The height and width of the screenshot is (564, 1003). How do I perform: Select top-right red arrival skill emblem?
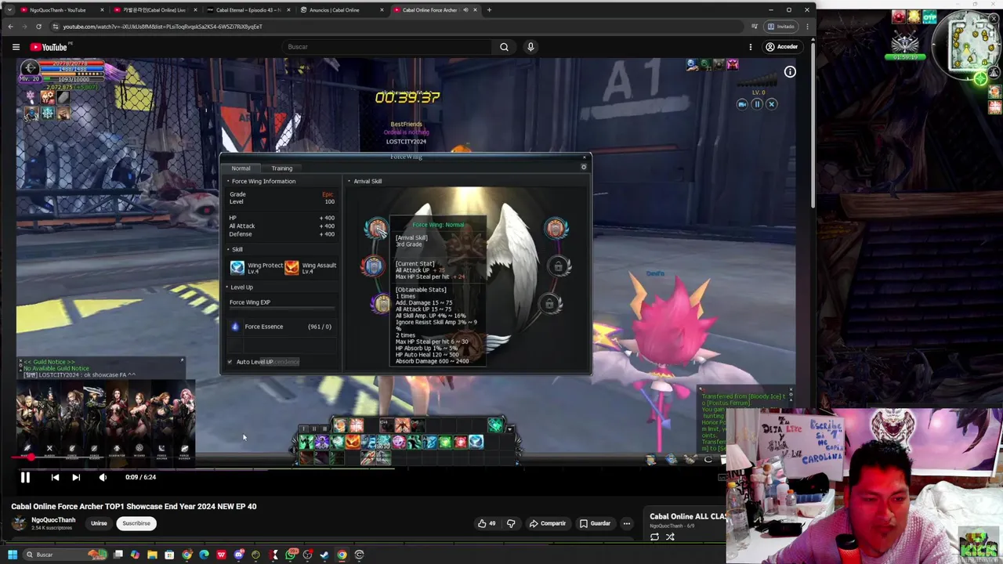pos(556,229)
